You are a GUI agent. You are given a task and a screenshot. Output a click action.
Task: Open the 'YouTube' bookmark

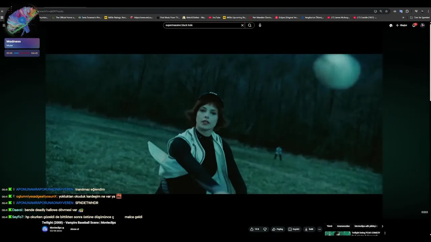coord(214,17)
